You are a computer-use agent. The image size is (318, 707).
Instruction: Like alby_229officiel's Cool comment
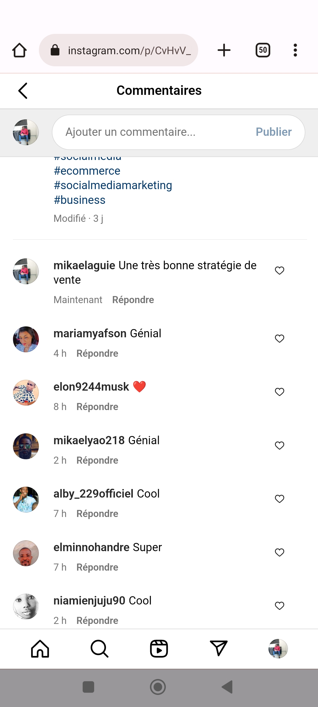(279, 499)
